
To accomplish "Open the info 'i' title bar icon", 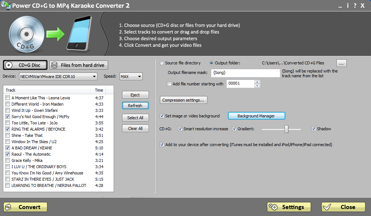I will tap(348, 6).
